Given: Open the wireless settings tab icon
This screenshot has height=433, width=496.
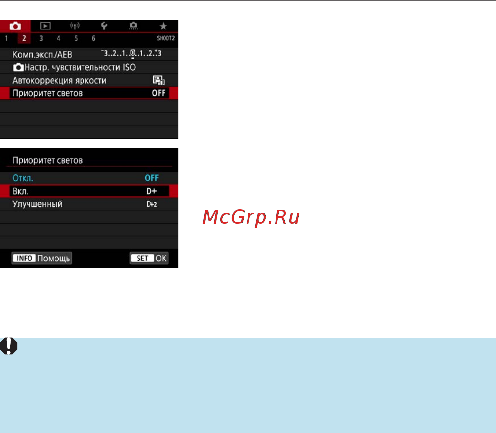Looking at the screenshot, I should pos(75,26).
